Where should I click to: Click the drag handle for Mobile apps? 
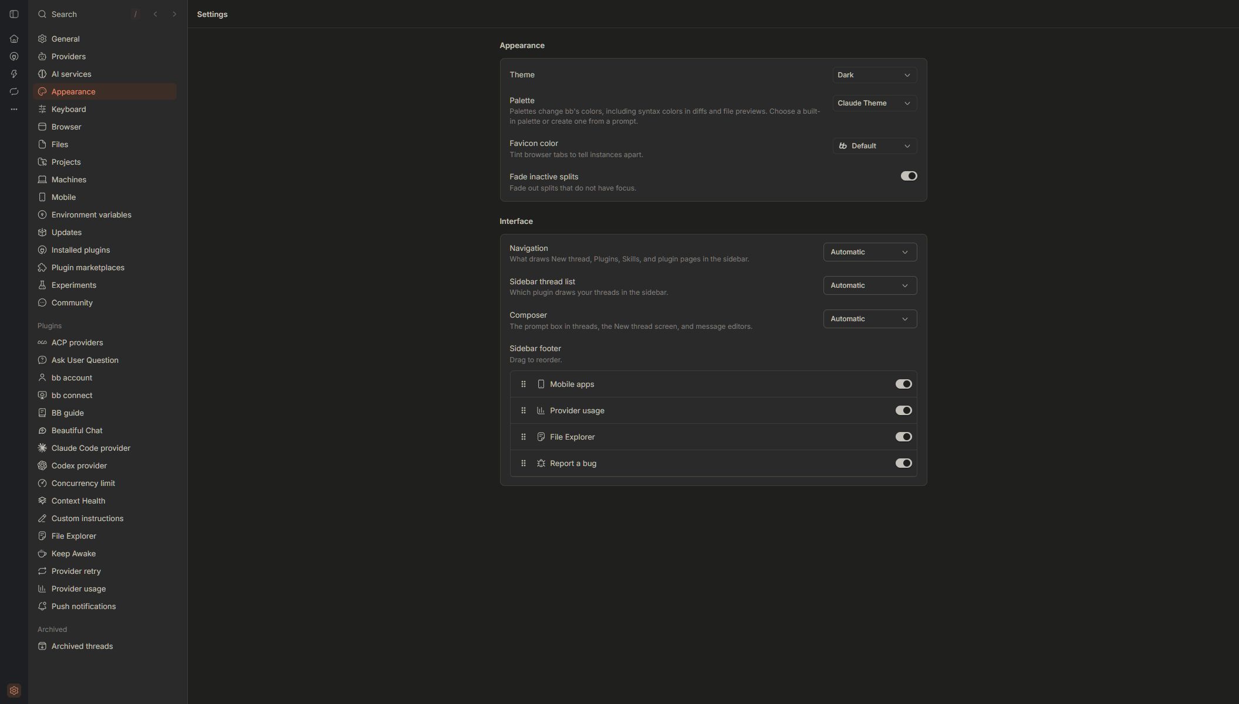coord(524,385)
